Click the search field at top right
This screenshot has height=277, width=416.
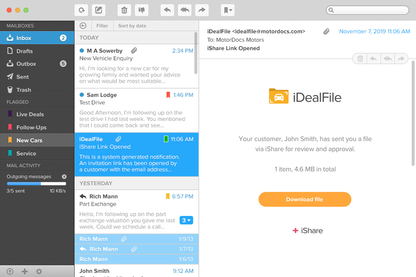click(x=367, y=10)
